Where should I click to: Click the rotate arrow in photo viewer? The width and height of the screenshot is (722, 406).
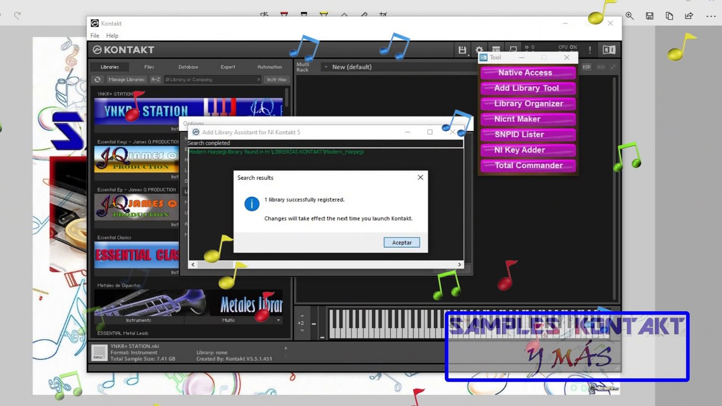coord(17,16)
